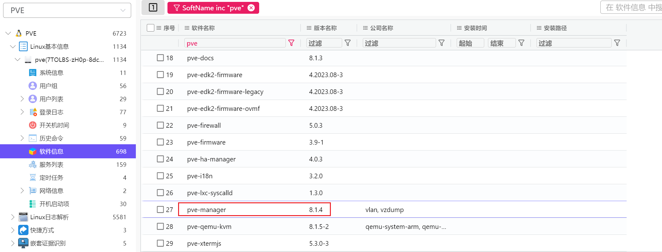Click the 起始 install time input field
The image size is (662, 252).
click(470, 43)
